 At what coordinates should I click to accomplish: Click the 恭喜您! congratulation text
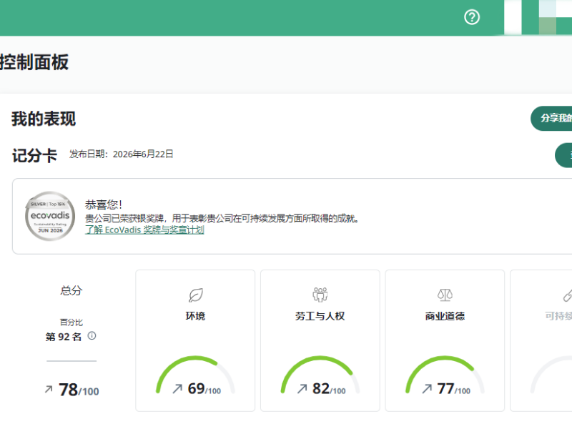tap(104, 204)
